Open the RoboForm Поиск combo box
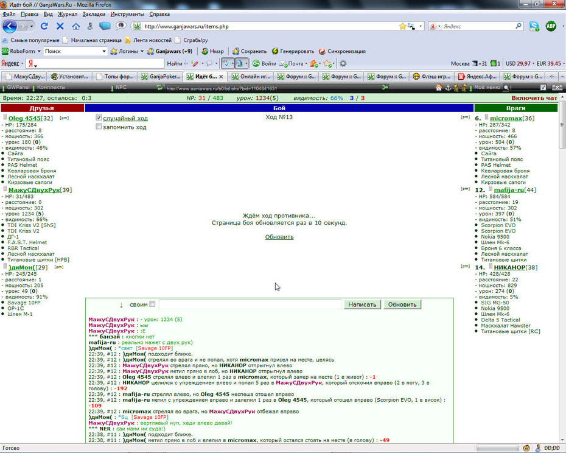Screen dimensions: 566x453 75,51
